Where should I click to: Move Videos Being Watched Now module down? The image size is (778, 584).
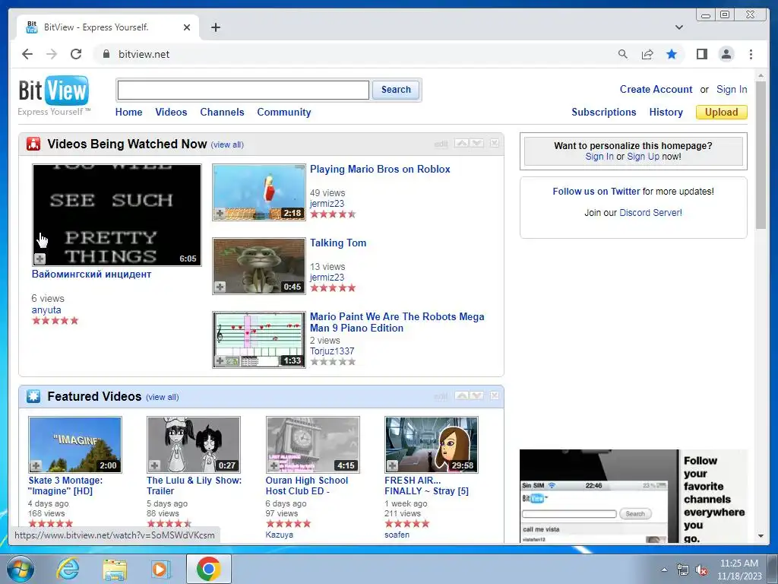point(477,144)
